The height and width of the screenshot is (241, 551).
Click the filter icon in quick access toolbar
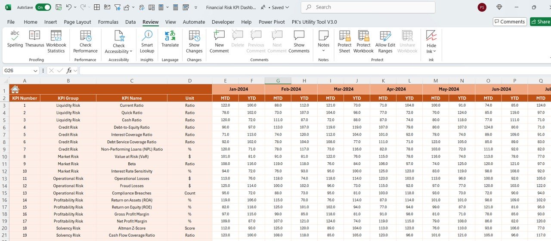coord(117,7)
